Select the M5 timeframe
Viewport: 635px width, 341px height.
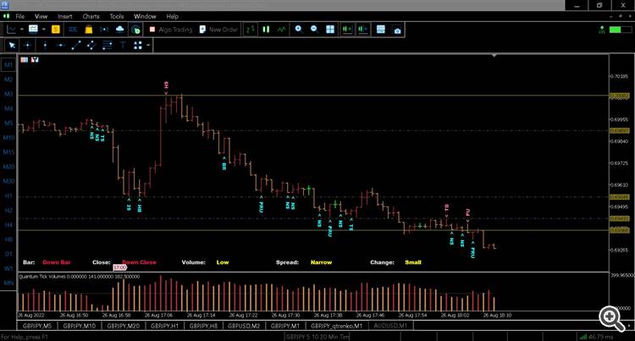pos(8,123)
